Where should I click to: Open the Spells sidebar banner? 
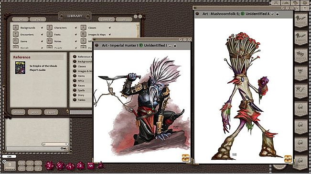click(300, 145)
